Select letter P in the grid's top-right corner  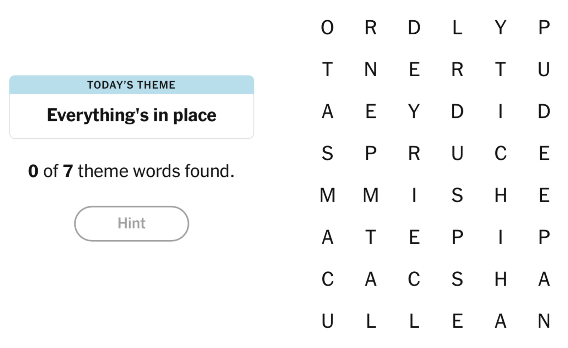[544, 27]
